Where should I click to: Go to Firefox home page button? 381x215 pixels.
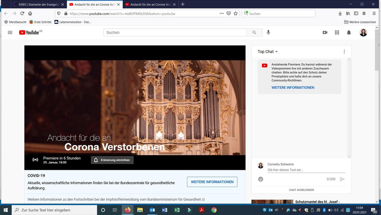coord(30,13)
